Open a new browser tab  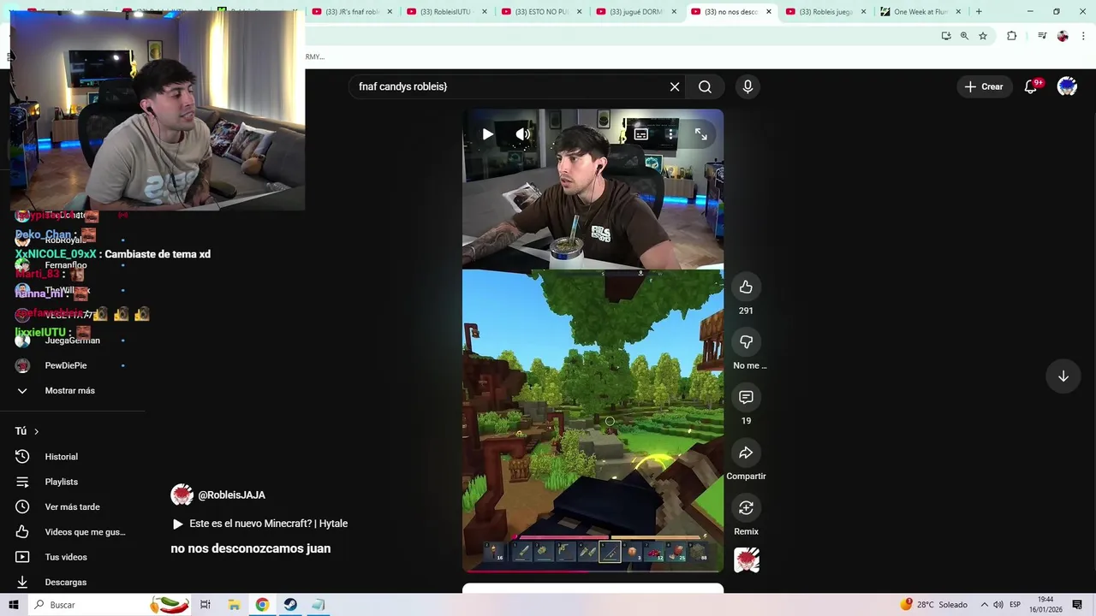(x=979, y=12)
